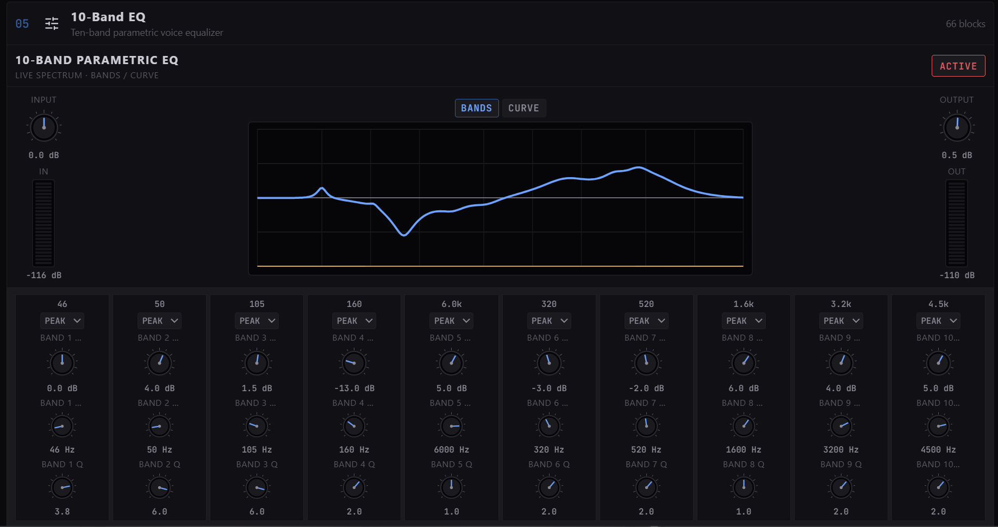Click the 66 blocks label
The height and width of the screenshot is (527, 998).
[965, 24]
